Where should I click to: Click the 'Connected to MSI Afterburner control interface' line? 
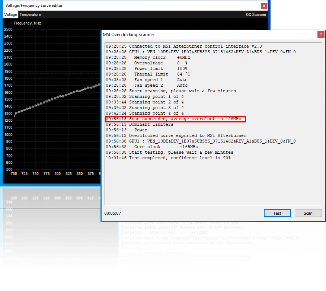[x=184, y=47]
